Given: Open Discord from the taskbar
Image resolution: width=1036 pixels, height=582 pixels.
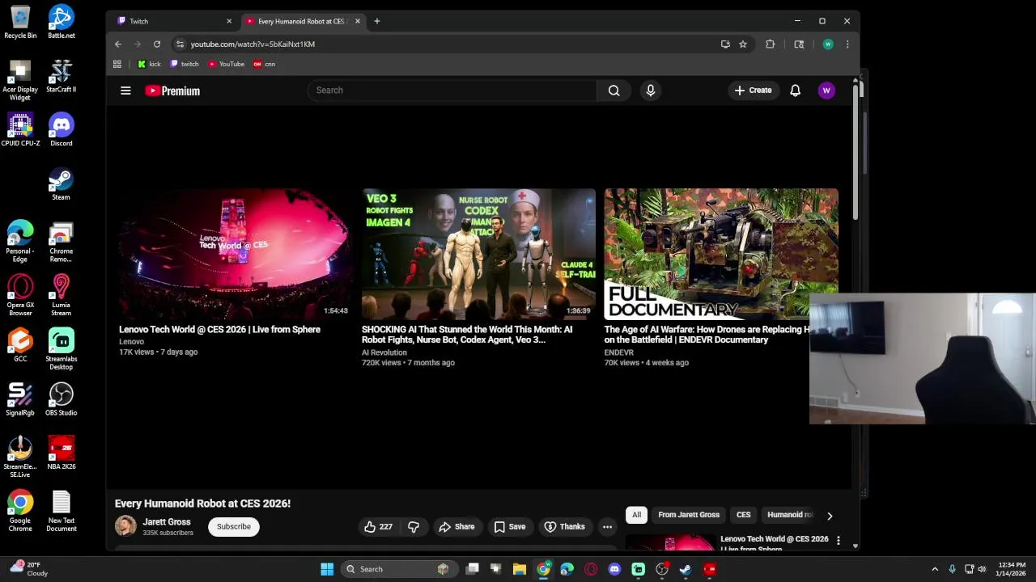Looking at the screenshot, I should tap(614, 569).
